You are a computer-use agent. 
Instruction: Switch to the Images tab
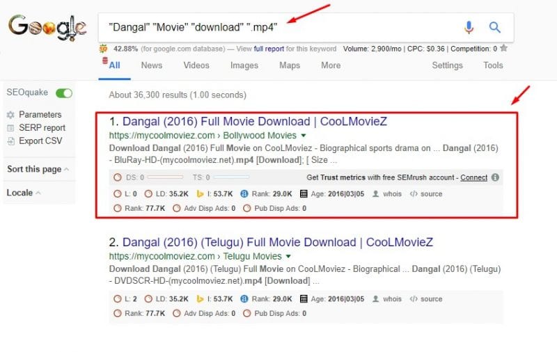[x=244, y=65]
